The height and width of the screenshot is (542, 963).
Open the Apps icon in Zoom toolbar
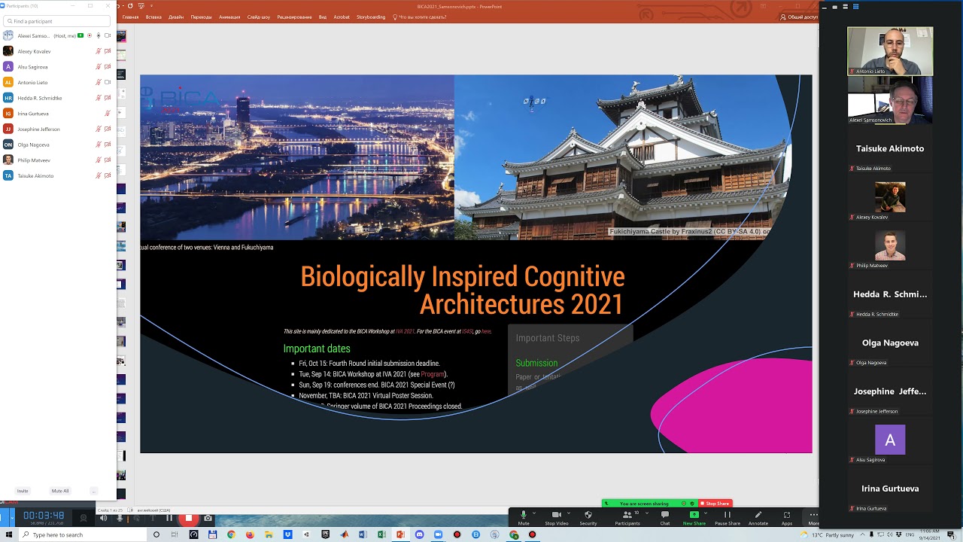click(x=786, y=515)
